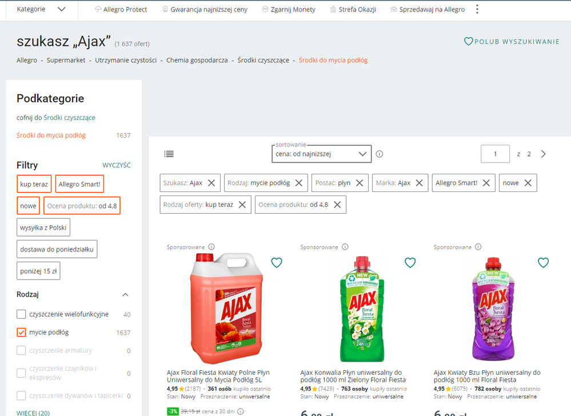
Task: Toggle the 'nowe' sidebar filter
Action: pos(28,206)
